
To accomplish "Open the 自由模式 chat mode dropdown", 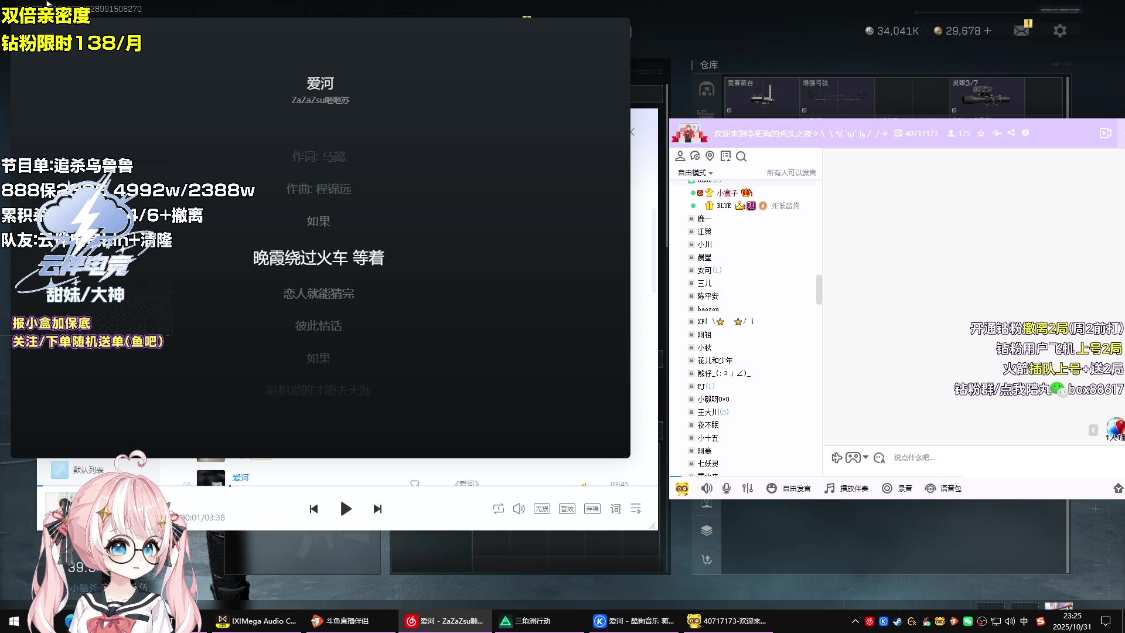I will (x=694, y=173).
